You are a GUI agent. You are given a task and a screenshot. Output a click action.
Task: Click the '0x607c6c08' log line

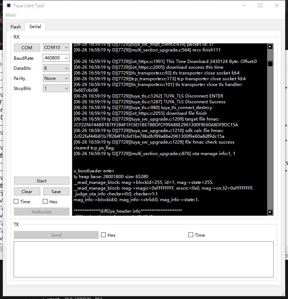tap(86, 90)
